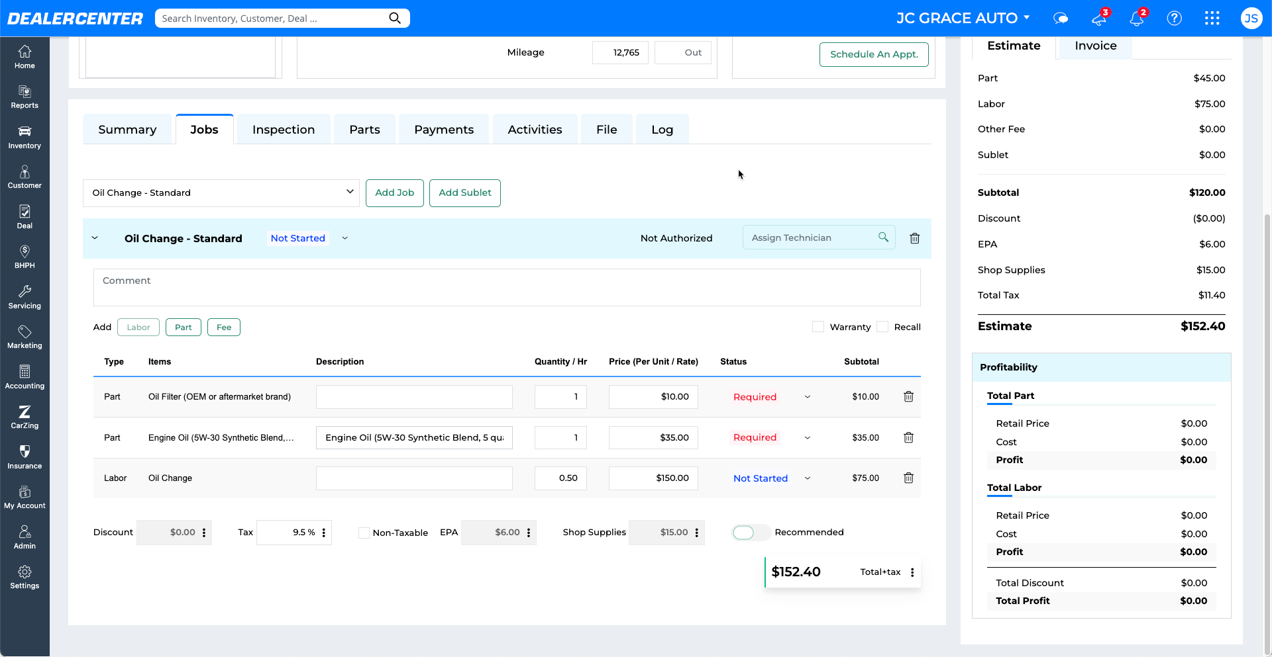The width and height of the screenshot is (1272, 657).
Task: Go to Inventory in the sidebar
Action: click(x=25, y=137)
